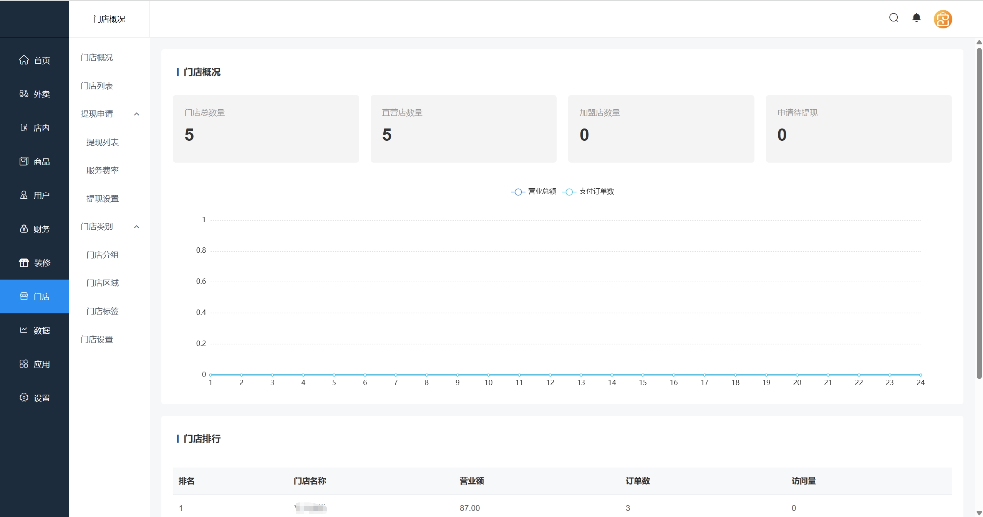Open the orange user avatar menu
This screenshot has width=983, height=517.
click(943, 19)
